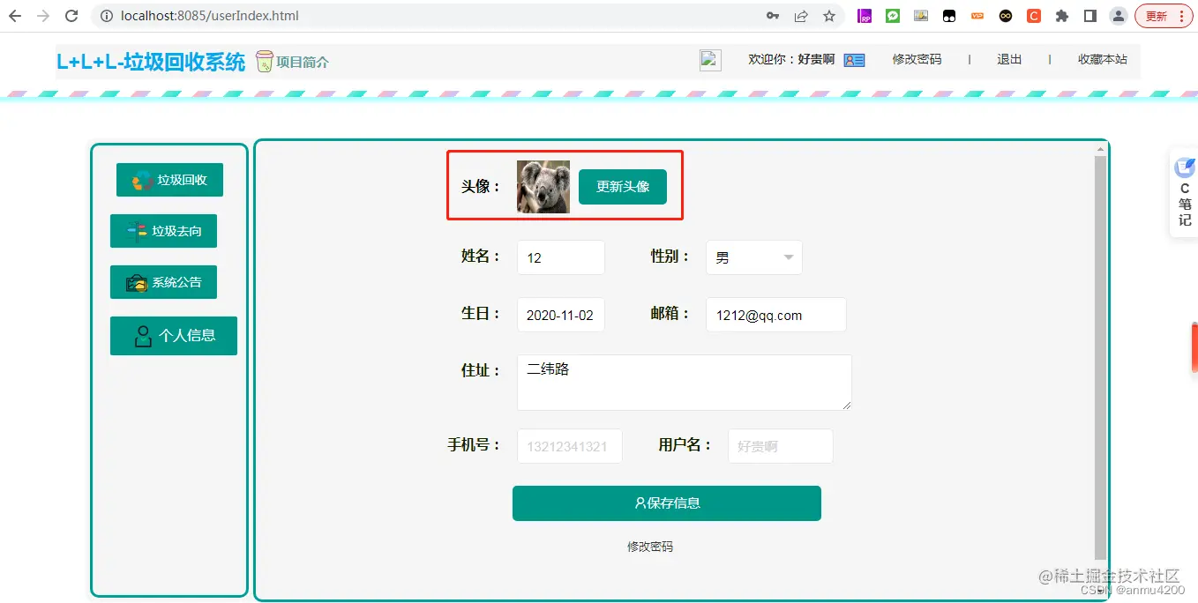Click the 住址 address text area
The height and width of the screenshot is (603, 1198).
(x=685, y=383)
